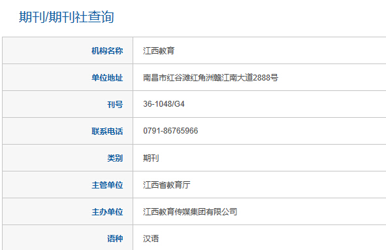Viewport: 386px width, 250px height.
Task: Select the 期刊 category value
Action: (151, 158)
